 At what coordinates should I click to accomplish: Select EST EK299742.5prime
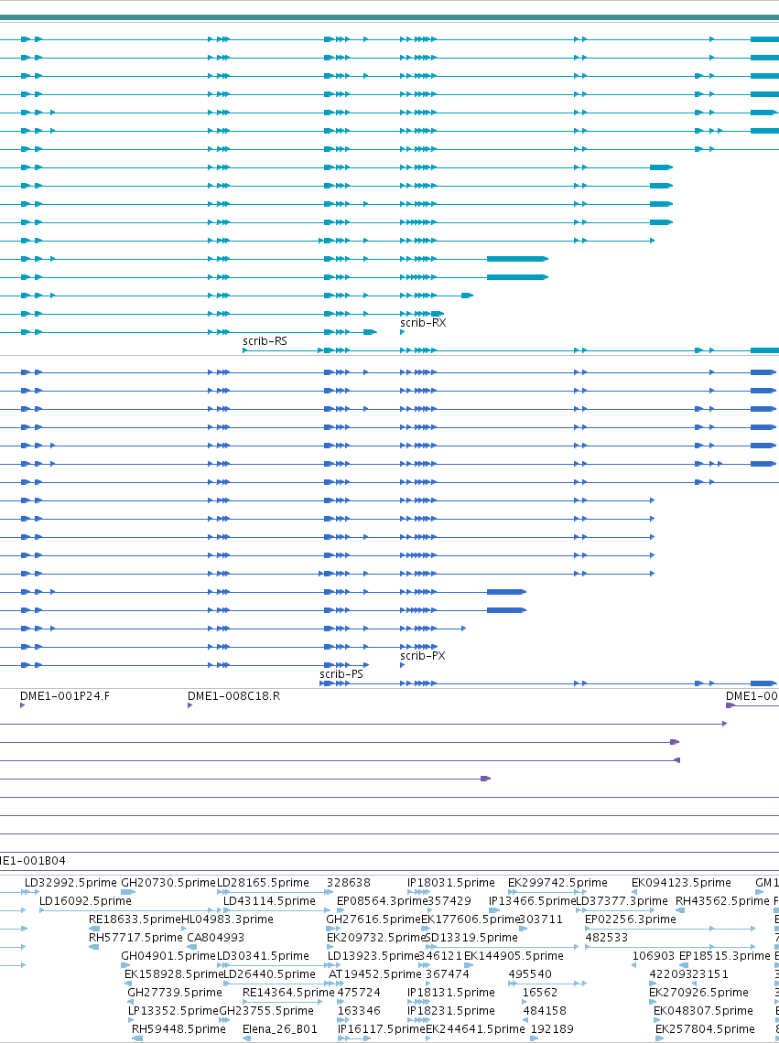[558, 883]
